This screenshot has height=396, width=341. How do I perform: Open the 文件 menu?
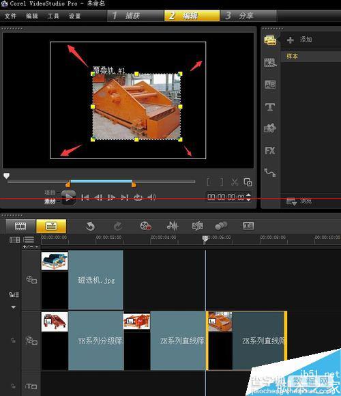coord(11,16)
